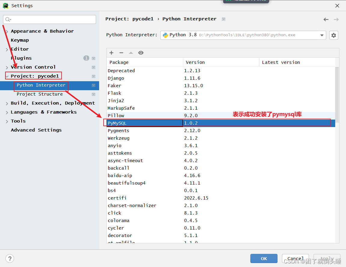Select the Pygments package row
This screenshot has height=267, width=346.
click(x=221, y=131)
